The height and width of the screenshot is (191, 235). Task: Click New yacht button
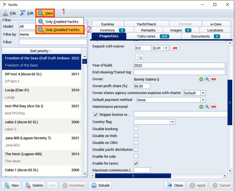[x=11, y=185]
